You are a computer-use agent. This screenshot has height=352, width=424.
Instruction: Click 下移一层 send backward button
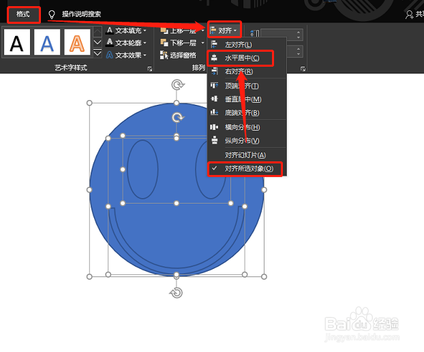(179, 43)
